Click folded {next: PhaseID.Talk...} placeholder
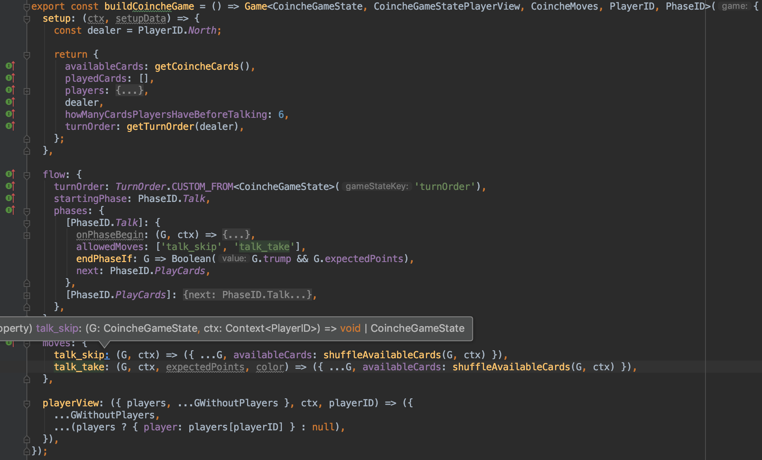This screenshot has height=460, width=762. [247, 295]
